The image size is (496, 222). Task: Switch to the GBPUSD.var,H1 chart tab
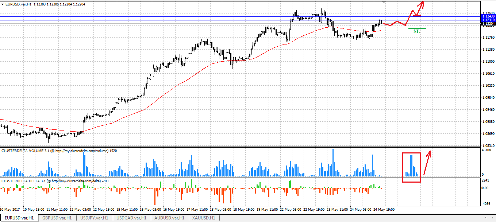click(x=57, y=218)
